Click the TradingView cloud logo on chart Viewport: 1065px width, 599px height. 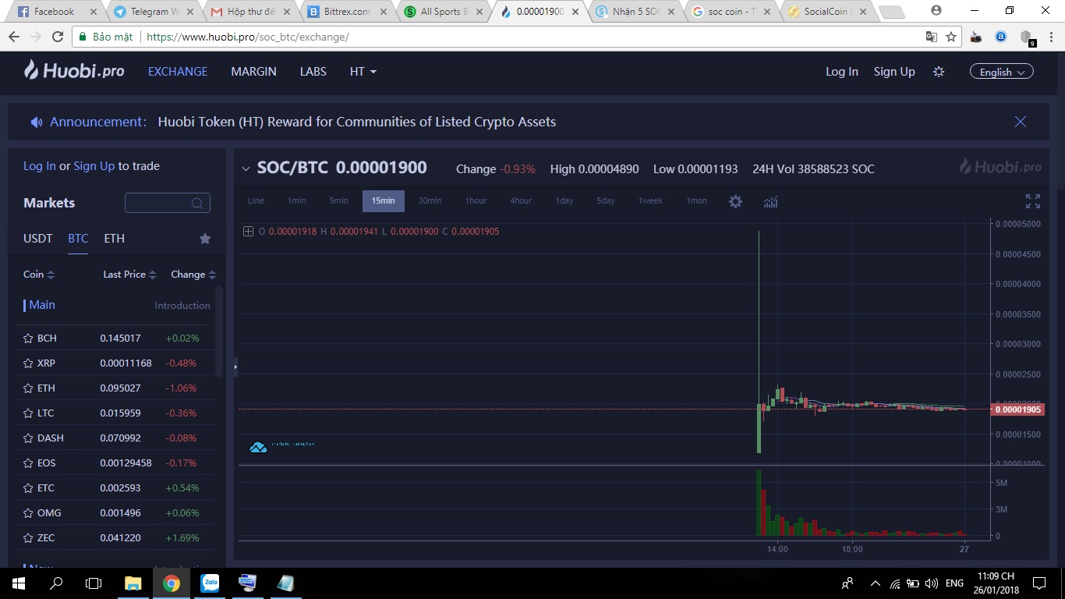(x=258, y=447)
